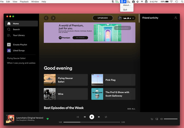The image size is (184, 128).
Task: Toggle repeat mode
Action: click(106, 117)
